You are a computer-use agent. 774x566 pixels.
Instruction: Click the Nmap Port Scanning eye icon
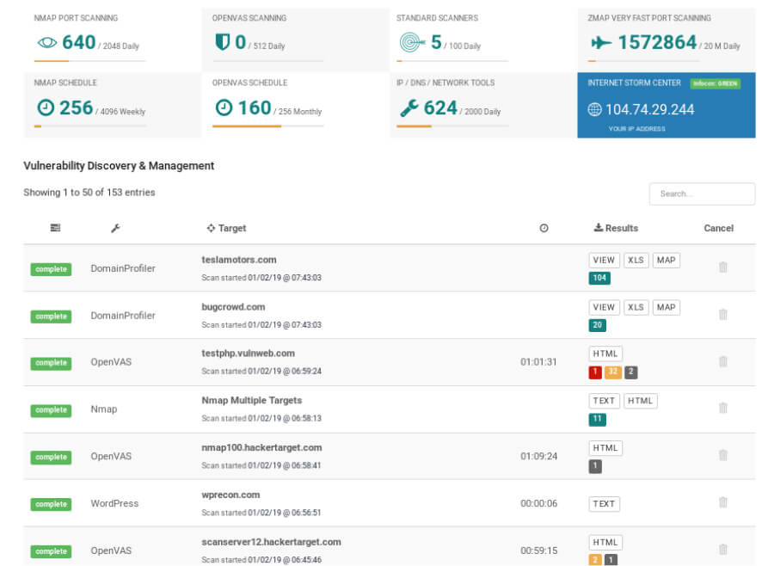[x=47, y=42]
